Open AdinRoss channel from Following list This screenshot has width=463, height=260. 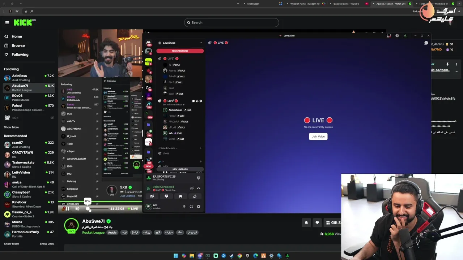[x=29, y=78]
